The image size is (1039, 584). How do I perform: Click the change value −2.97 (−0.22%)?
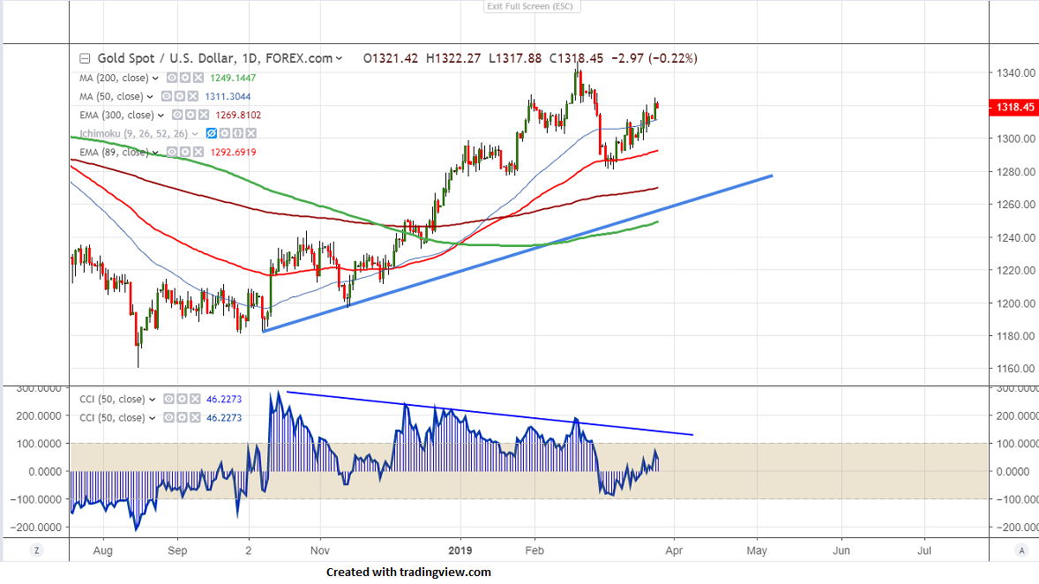(654, 58)
